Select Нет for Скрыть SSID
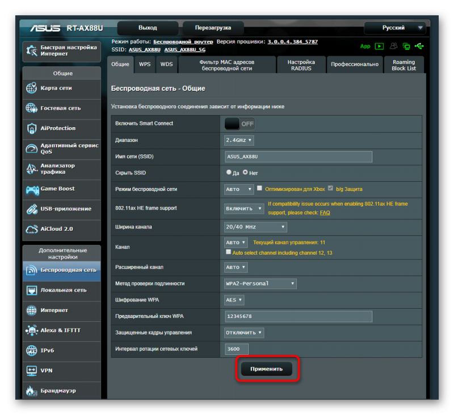Screen dimensions: 454x415 click(x=245, y=173)
